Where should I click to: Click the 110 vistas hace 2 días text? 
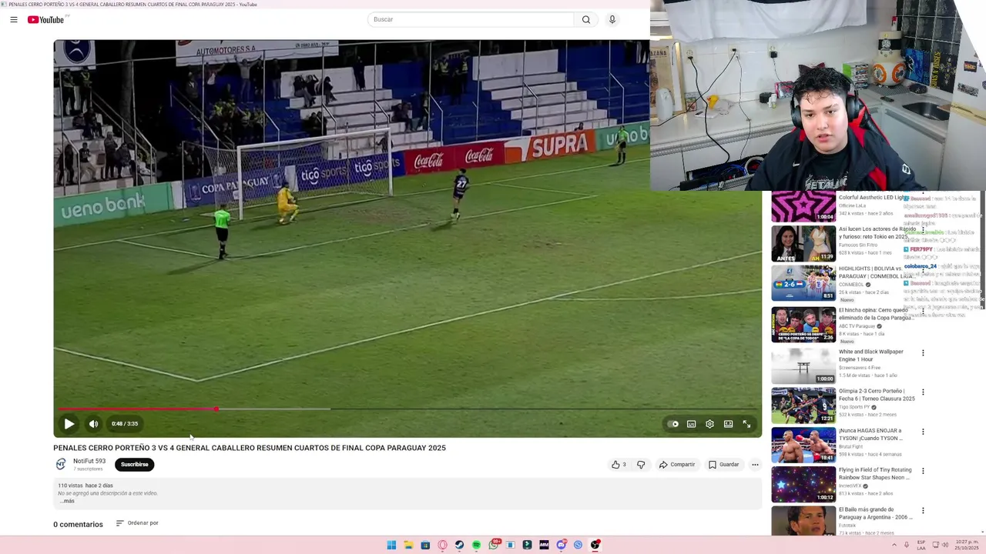point(86,486)
